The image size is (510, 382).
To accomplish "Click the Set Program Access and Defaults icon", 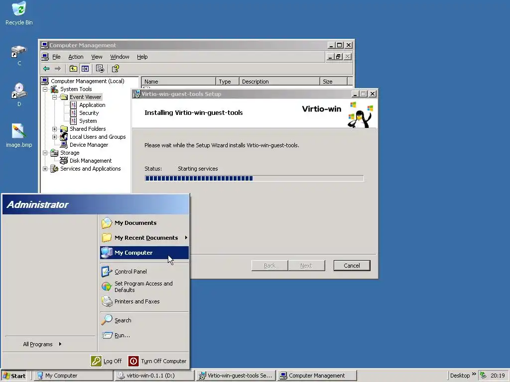I will (x=107, y=286).
